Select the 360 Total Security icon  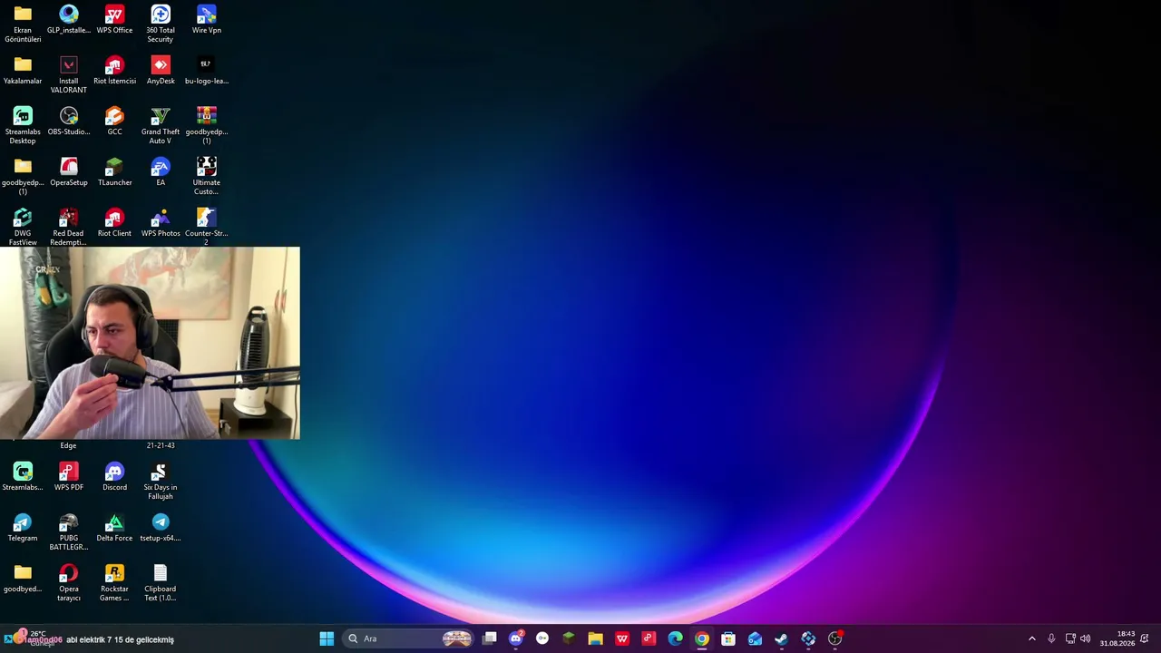tap(161, 24)
